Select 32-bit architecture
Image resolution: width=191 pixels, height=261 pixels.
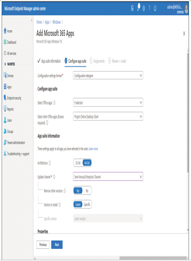pos(78,163)
